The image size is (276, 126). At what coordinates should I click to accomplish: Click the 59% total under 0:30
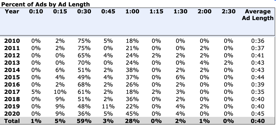click(x=84, y=121)
